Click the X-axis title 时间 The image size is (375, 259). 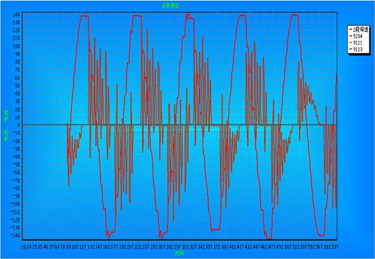179,254
